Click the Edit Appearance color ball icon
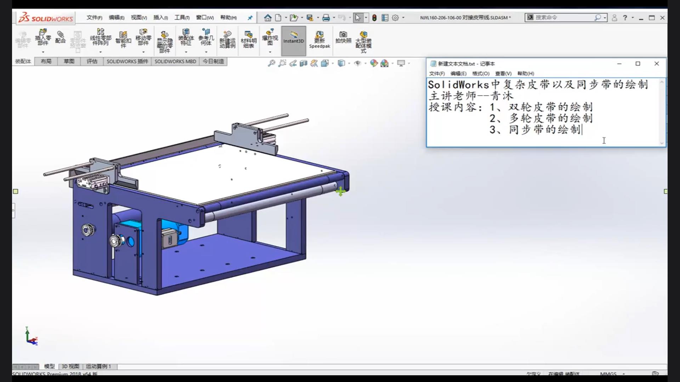 (374, 63)
